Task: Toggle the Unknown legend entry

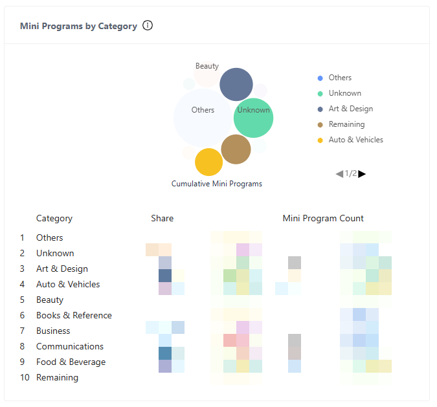Action: point(344,93)
